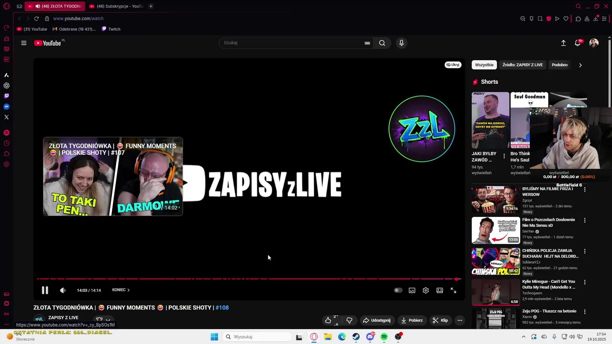Open YouTube hamburger guide menu
This screenshot has width=612, height=344.
click(23, 43)
